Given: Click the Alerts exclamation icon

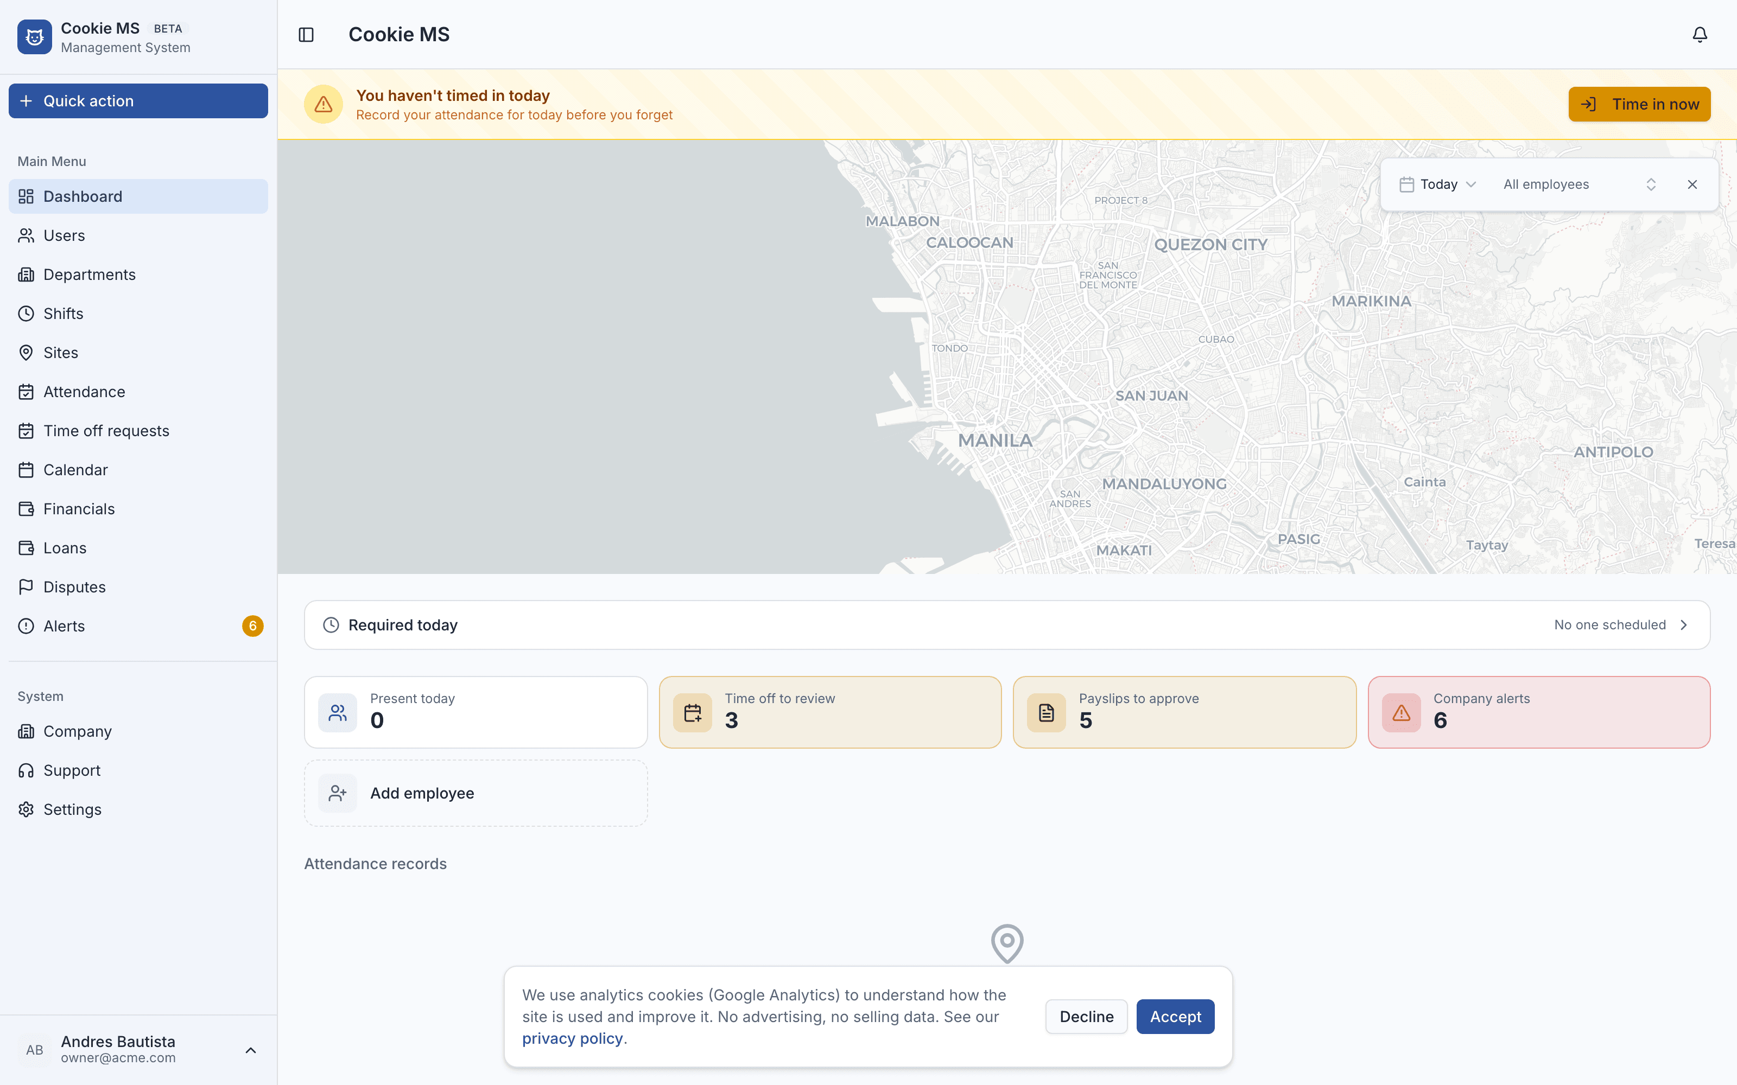Looking at the screenshot, I should 26,626.
